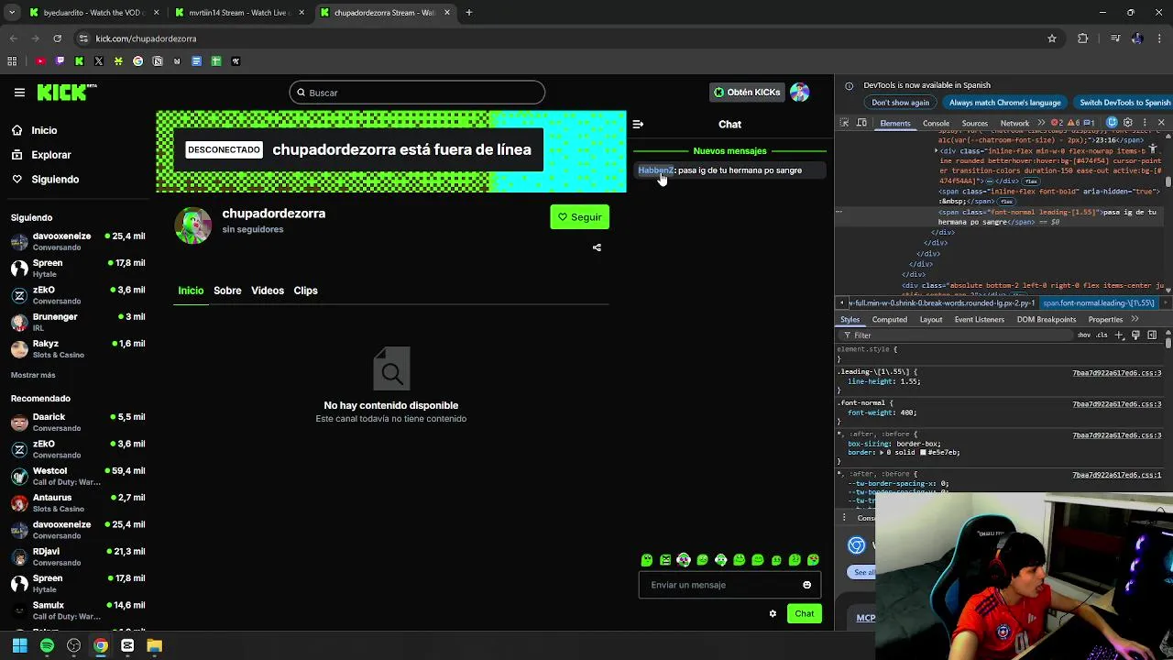This screenshot has height=660, width=1173.
Task: Show more Styles pane tabs chevron
Action: (x=1135, y=319)
